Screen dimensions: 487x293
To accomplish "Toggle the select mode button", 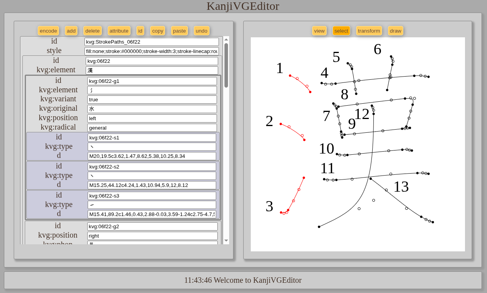I will click(341, 31).
